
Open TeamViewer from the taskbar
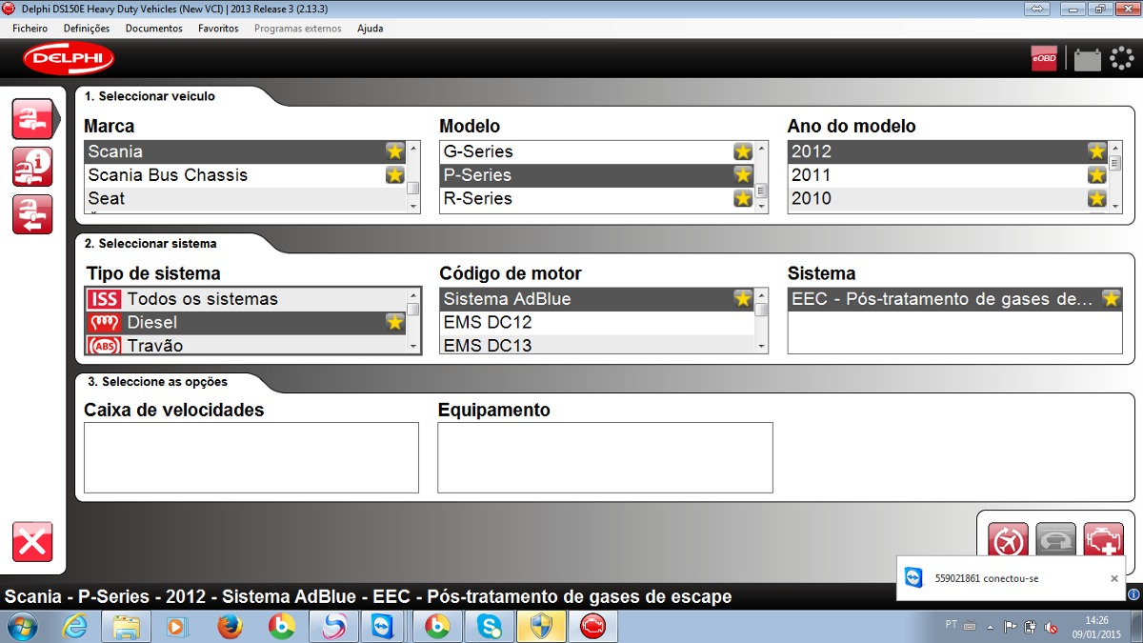click(x=385, y=627)
